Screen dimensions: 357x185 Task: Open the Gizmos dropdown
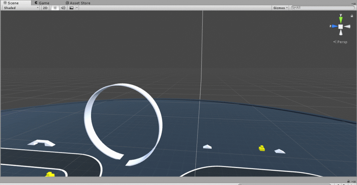pyautogui.click(x=280, y=8)
